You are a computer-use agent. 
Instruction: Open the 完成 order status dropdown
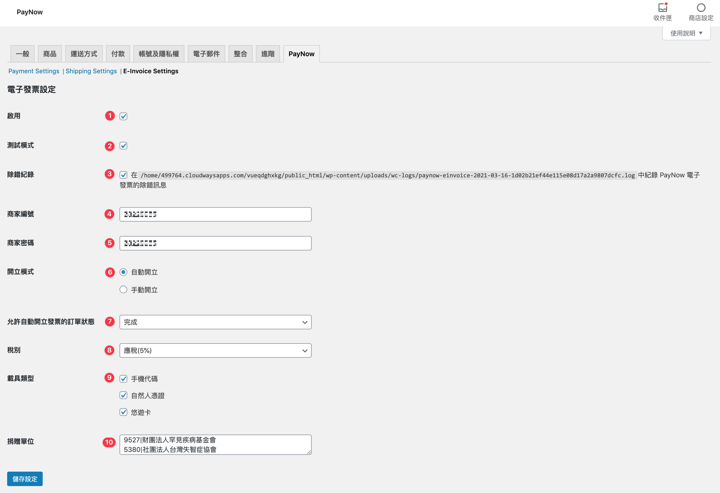click(215, 322)
